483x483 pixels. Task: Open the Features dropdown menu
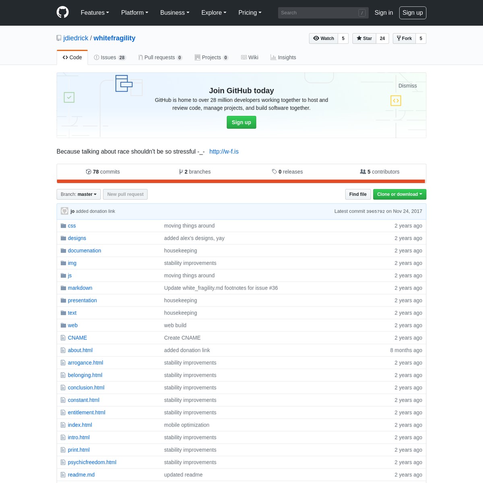95,13
